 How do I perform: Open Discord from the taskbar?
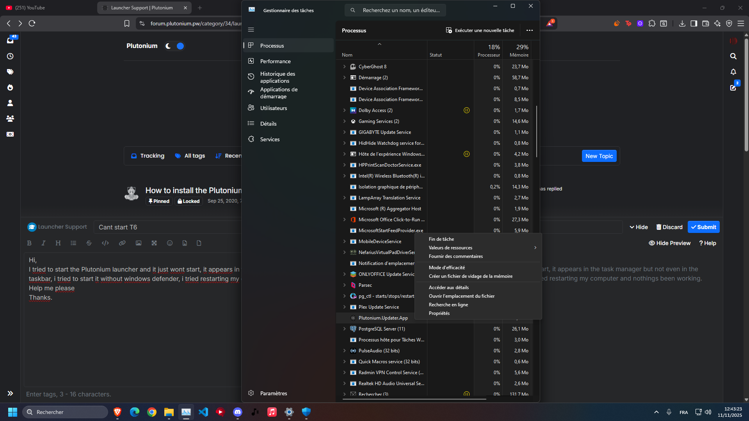tap(238, 412)
